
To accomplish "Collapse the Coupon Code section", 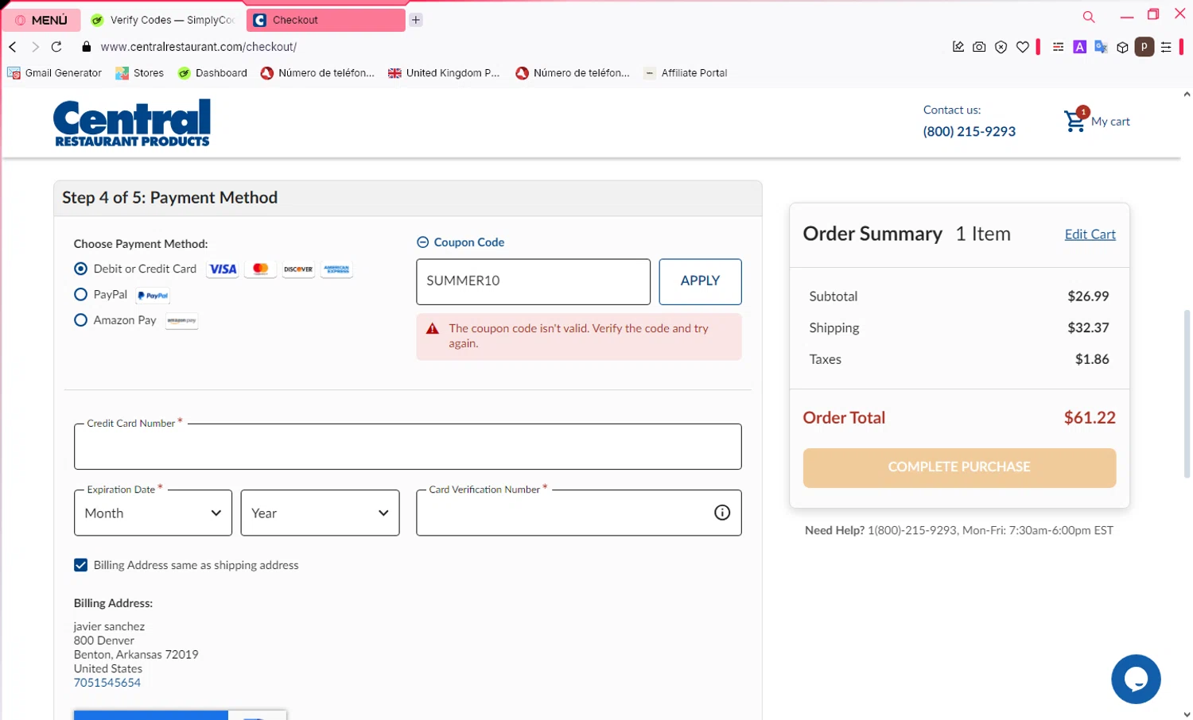I will click(x=460, y=242).
